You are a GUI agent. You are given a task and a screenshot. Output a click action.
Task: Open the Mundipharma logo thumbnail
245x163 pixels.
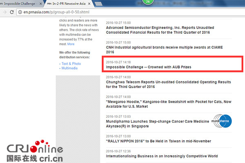pyautogui.click(x=222, y=121)
